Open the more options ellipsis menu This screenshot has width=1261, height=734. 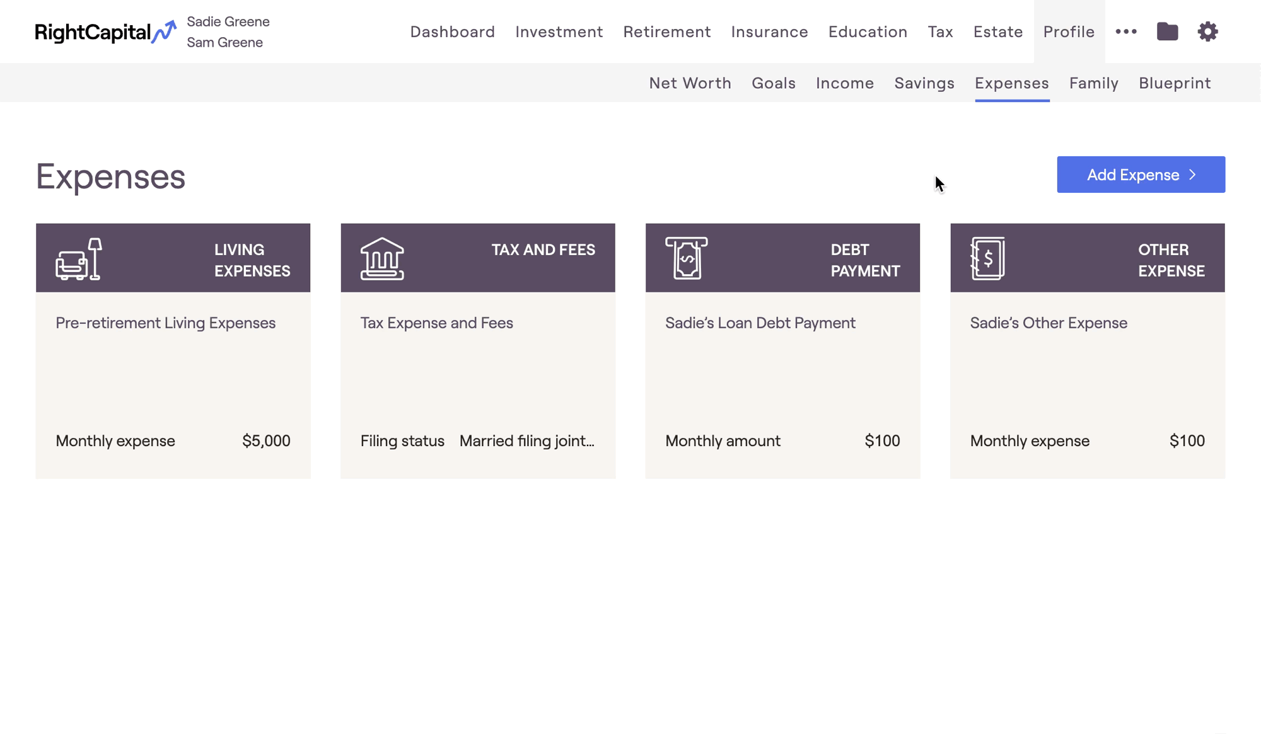tap(1126, 32)
